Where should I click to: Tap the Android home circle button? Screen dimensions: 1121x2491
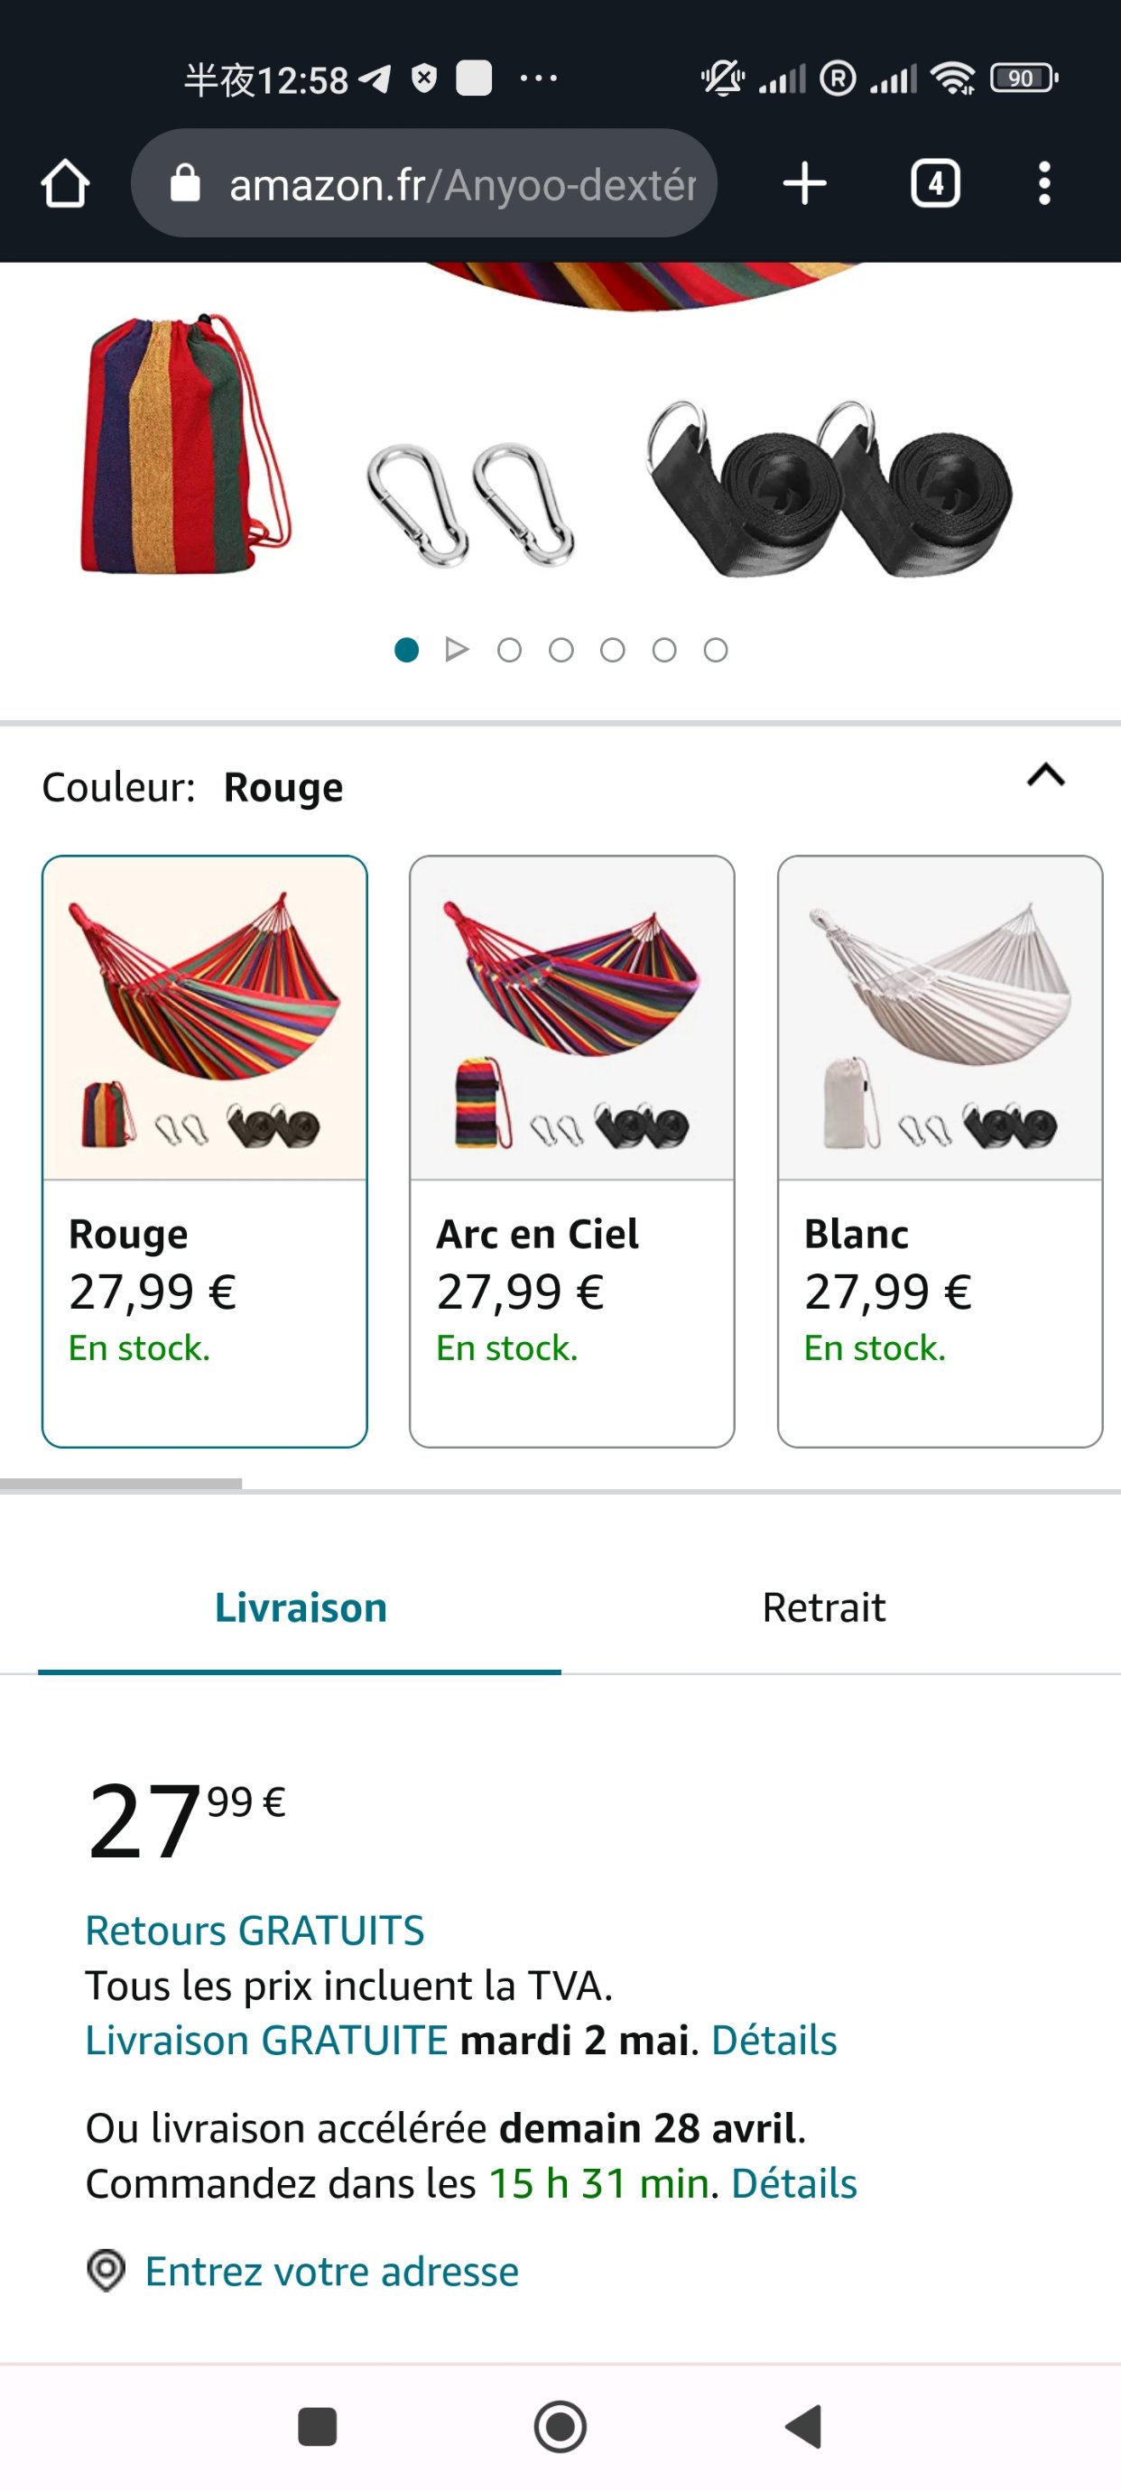click(560, 2426)
